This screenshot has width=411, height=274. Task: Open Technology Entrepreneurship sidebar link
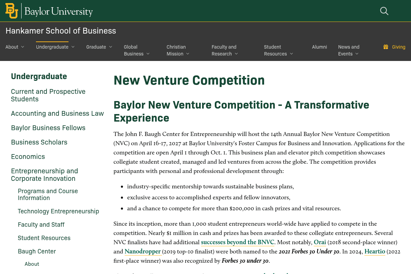[59, 211]
